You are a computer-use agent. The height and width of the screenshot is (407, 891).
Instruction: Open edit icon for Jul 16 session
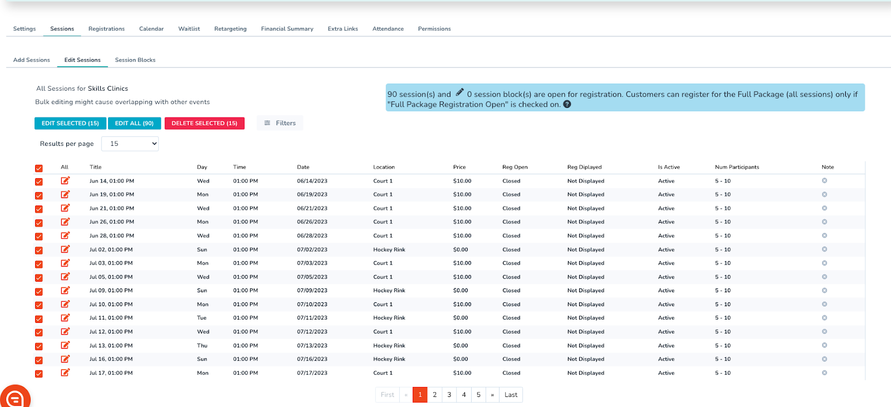point(65,359)
